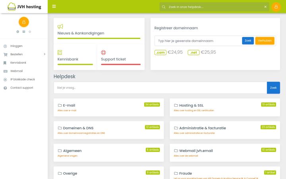286x179 pixels.
Task: Click the target icon beside IP blokkade check
Action: point(5,80)
